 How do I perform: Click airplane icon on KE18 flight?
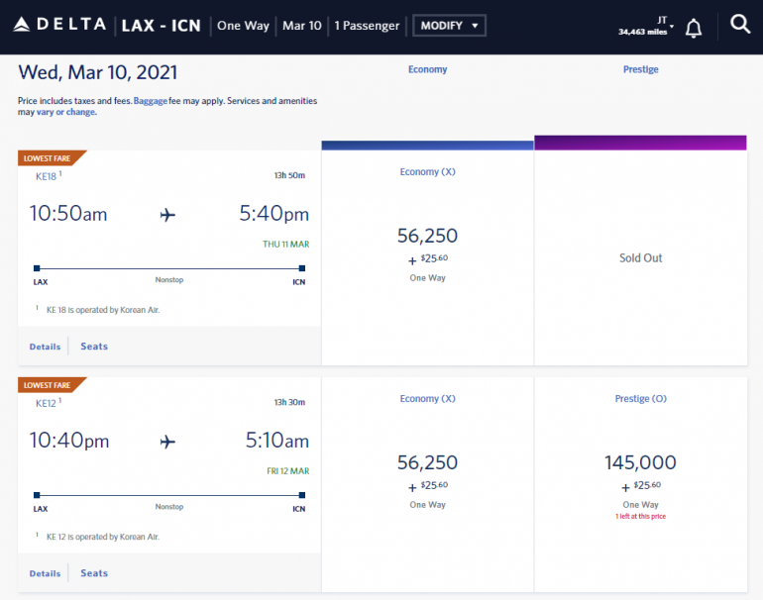(x=167, y=215)
